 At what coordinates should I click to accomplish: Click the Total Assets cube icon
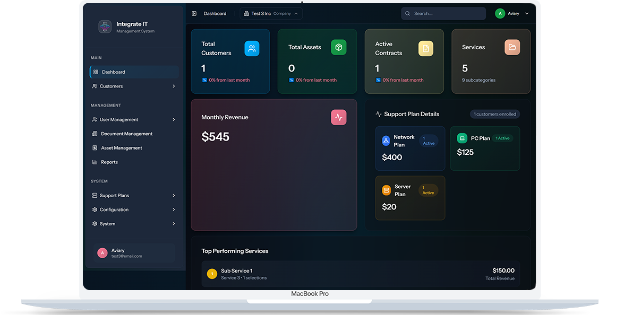click(x=338, y=47)
